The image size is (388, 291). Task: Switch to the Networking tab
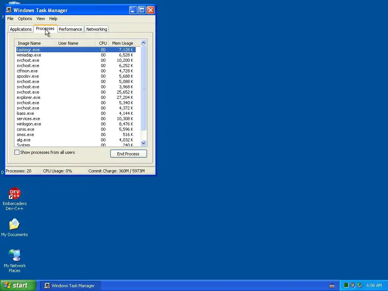[97, 29]
